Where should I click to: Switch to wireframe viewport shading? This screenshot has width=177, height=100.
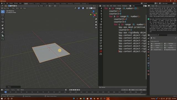tap(89, 8)
